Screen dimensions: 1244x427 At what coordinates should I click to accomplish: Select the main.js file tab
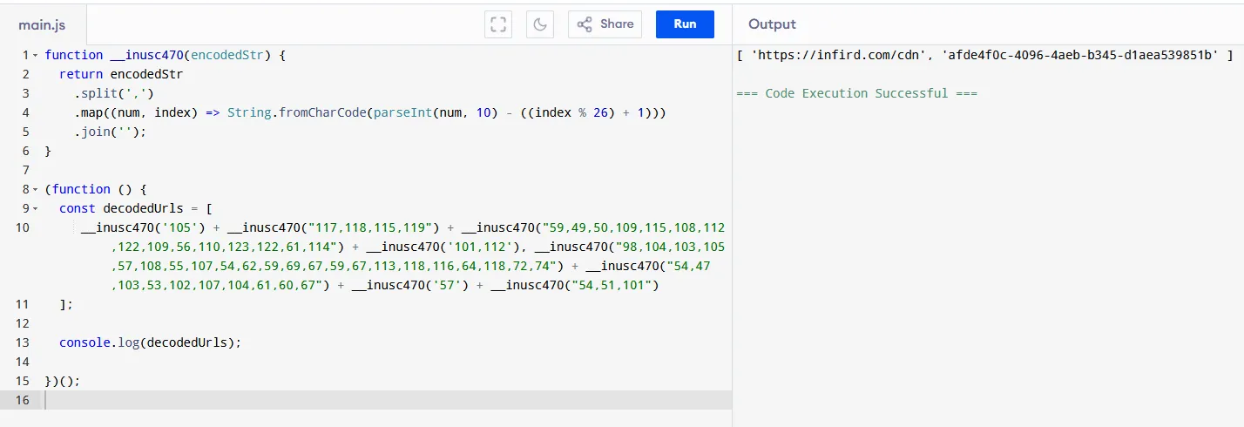pos(42,25)
